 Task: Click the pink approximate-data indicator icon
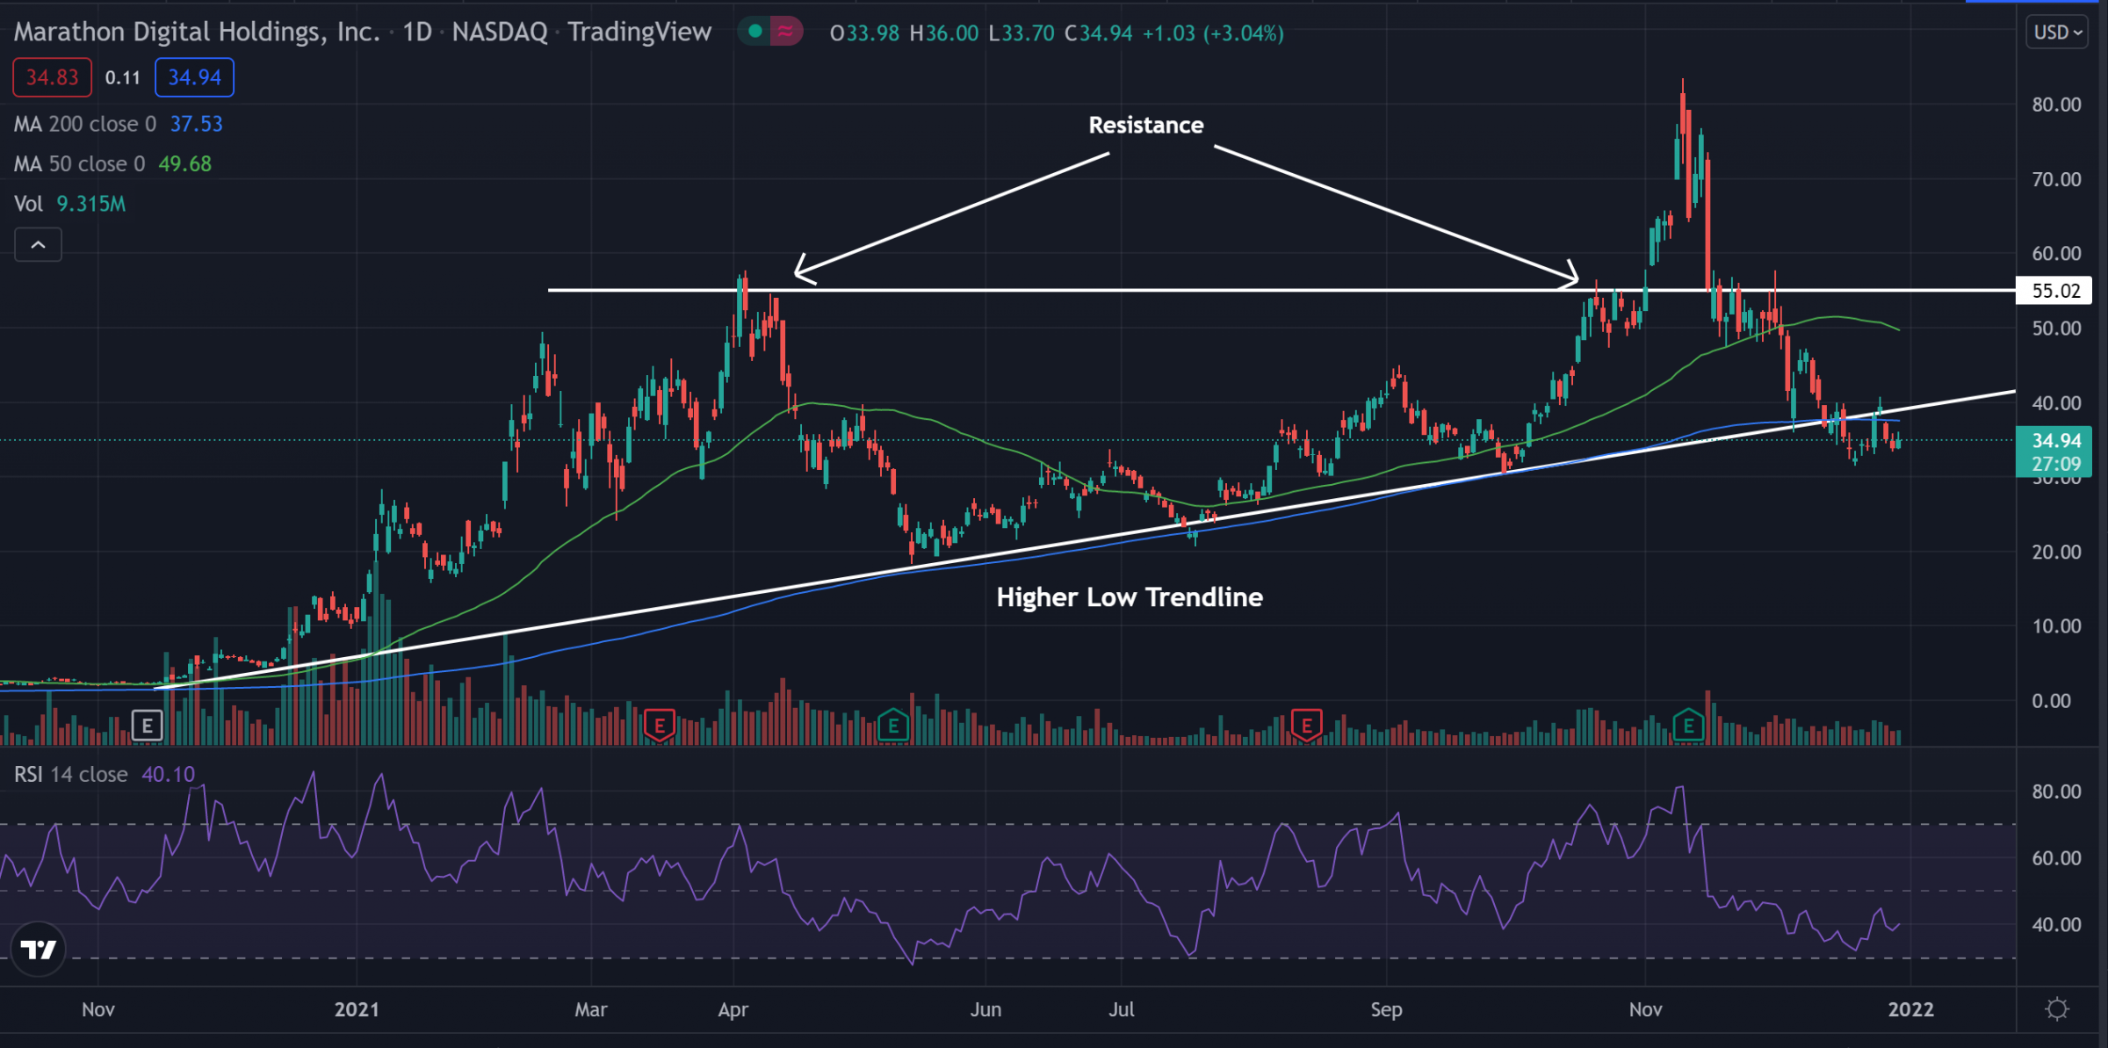(x=785, y=33)
